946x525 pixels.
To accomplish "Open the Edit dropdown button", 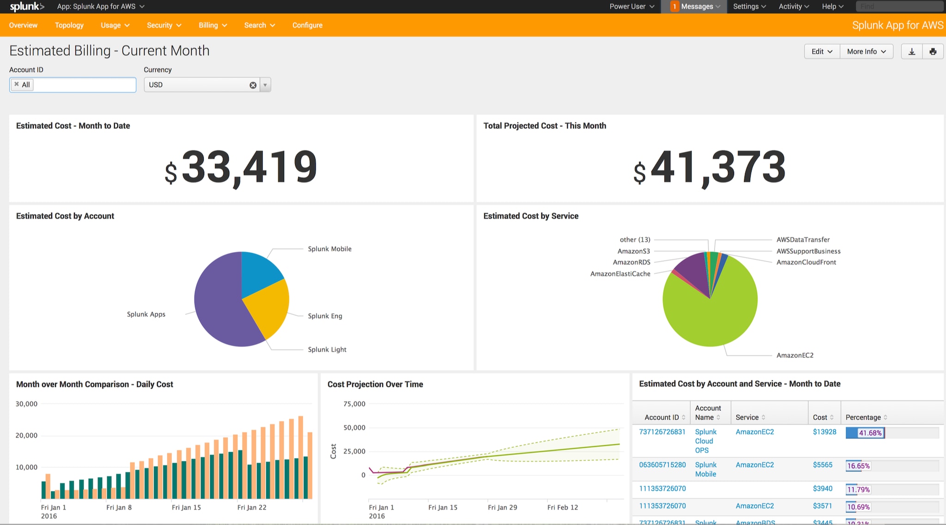I will coord(822,52).
